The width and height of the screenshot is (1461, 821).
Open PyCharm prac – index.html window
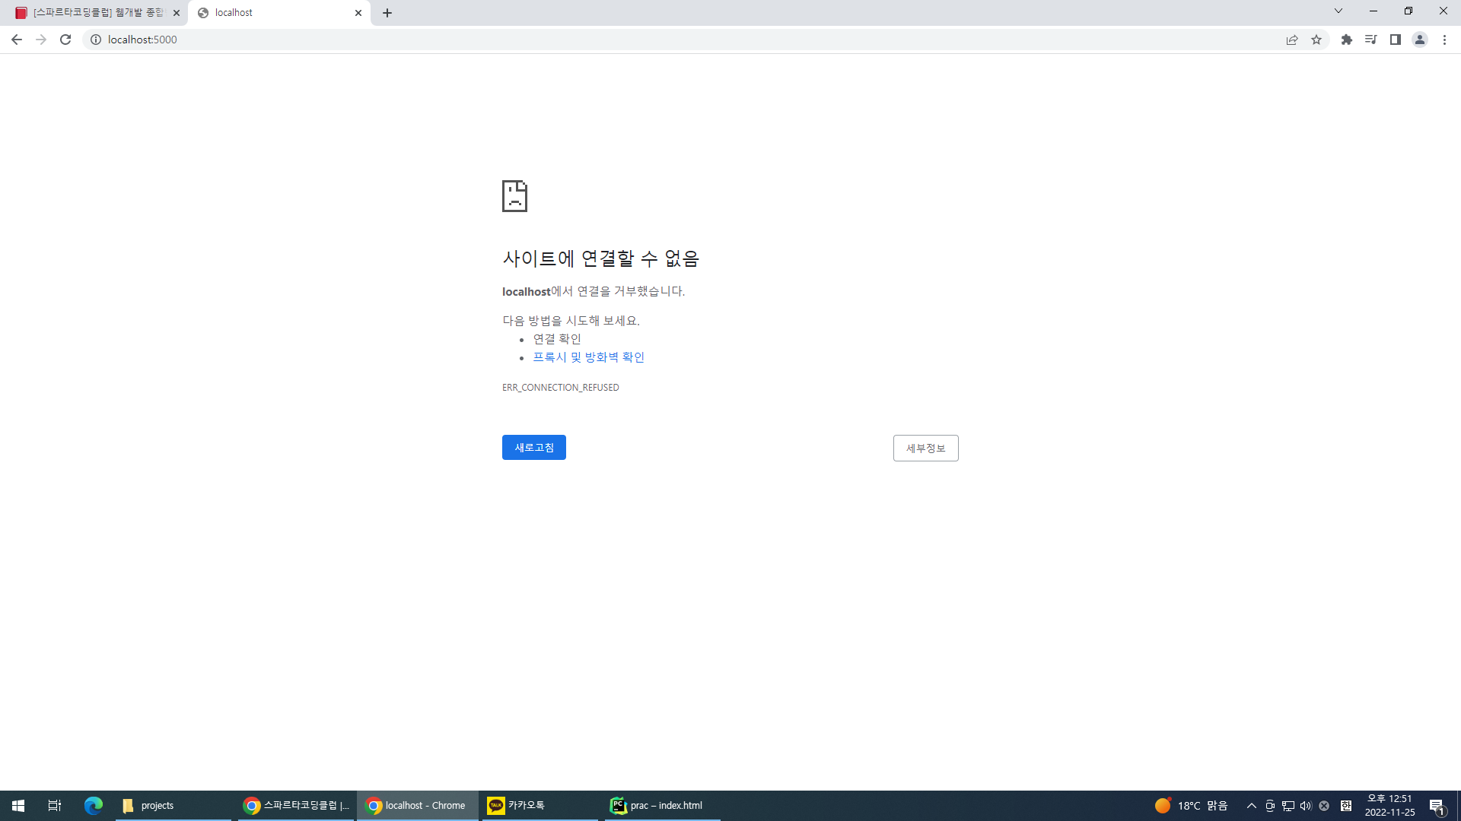tap(663, 806)
